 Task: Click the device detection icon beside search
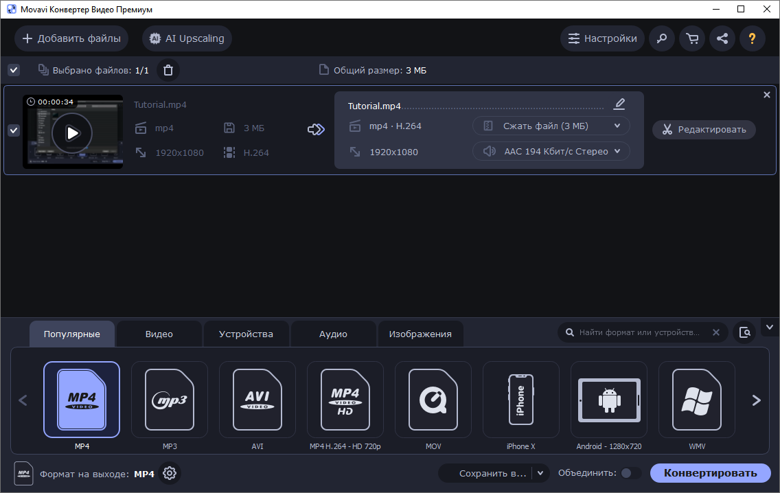(x=744, y=333)
